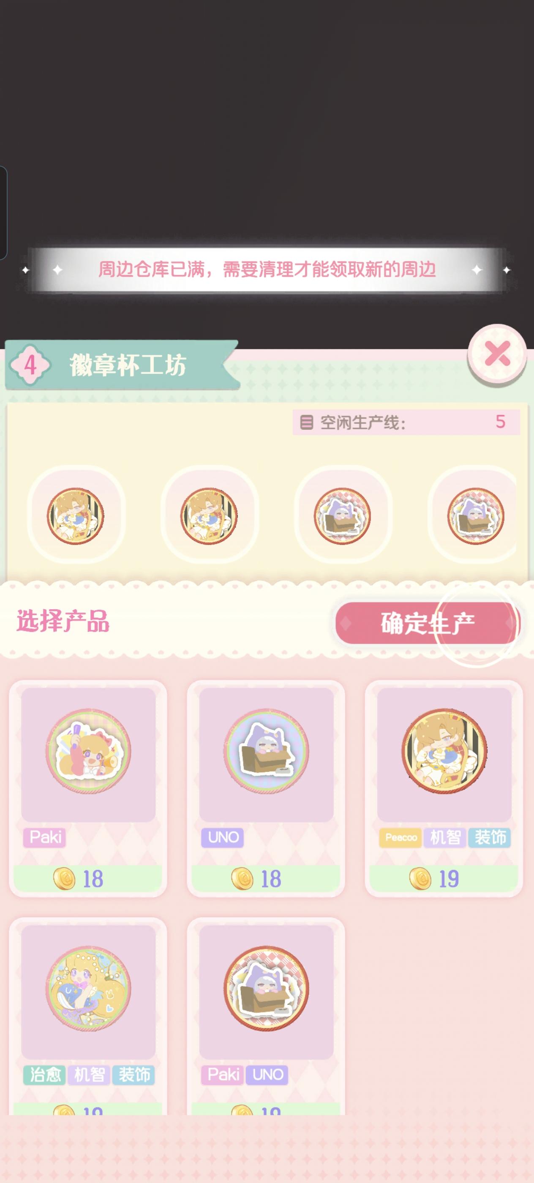Viewport: 534px width, 1183px height.
Task: Click the 机智 tag on Peacoo badge
Action: coord(445,838)
